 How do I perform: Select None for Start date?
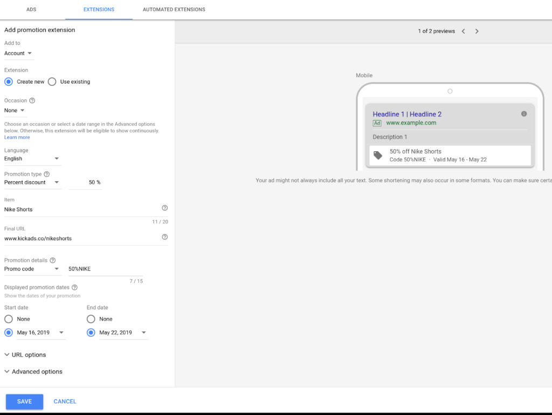(x=9, y=319)
